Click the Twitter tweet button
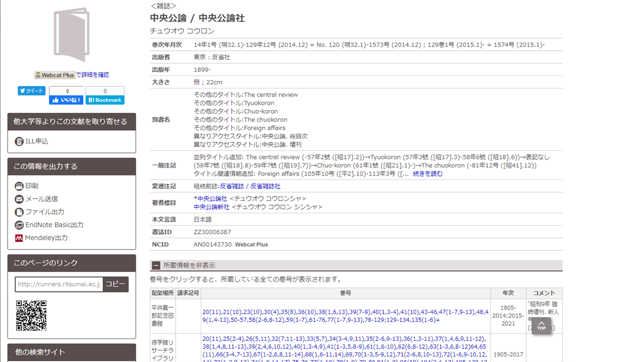This screenshot has width=644, height=362. click(32, 91)
